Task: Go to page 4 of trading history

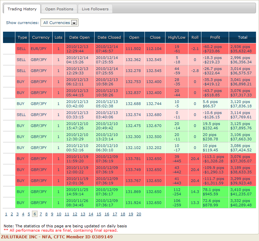Action: [23, 214]
